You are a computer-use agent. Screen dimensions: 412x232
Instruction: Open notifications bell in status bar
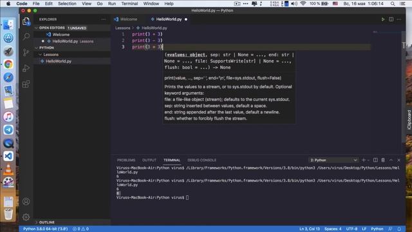point(399,229)
